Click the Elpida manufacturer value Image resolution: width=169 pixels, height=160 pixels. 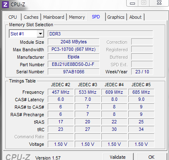pyautogui.click(x=73, y=57)
